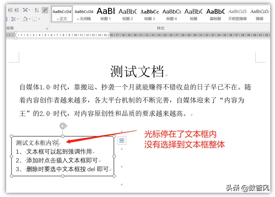
Task: Click paragraph line starting 自媒体1.0 时代
Action: [x=135, y=87]
